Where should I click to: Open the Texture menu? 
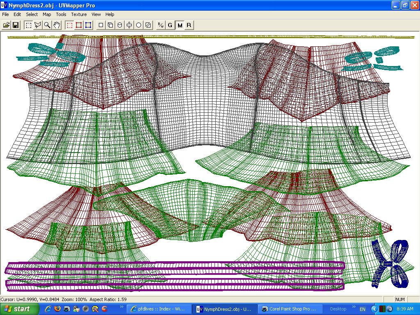click(x=79, y=14)
